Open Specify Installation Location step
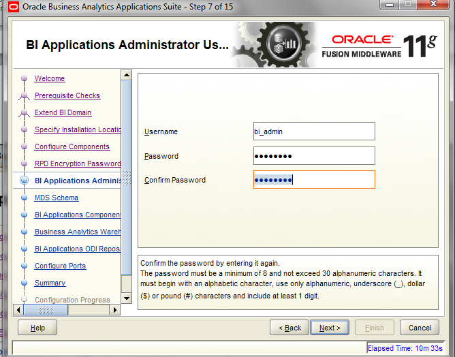The image size is (455, 357). pyautogui.click(x=78, y=129)
